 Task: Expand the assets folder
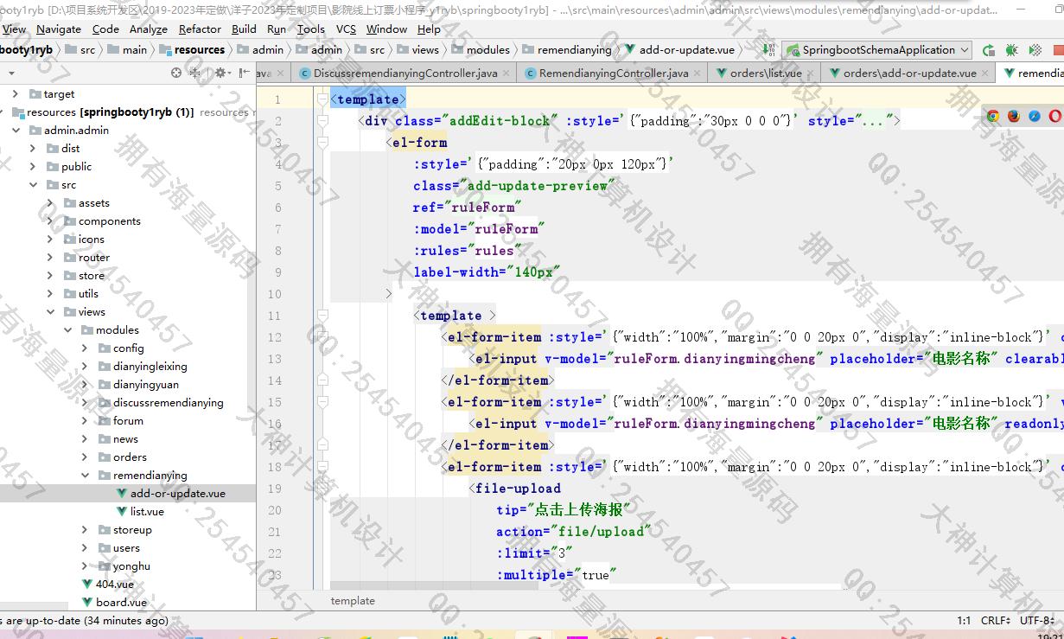[x=50, y=202]
